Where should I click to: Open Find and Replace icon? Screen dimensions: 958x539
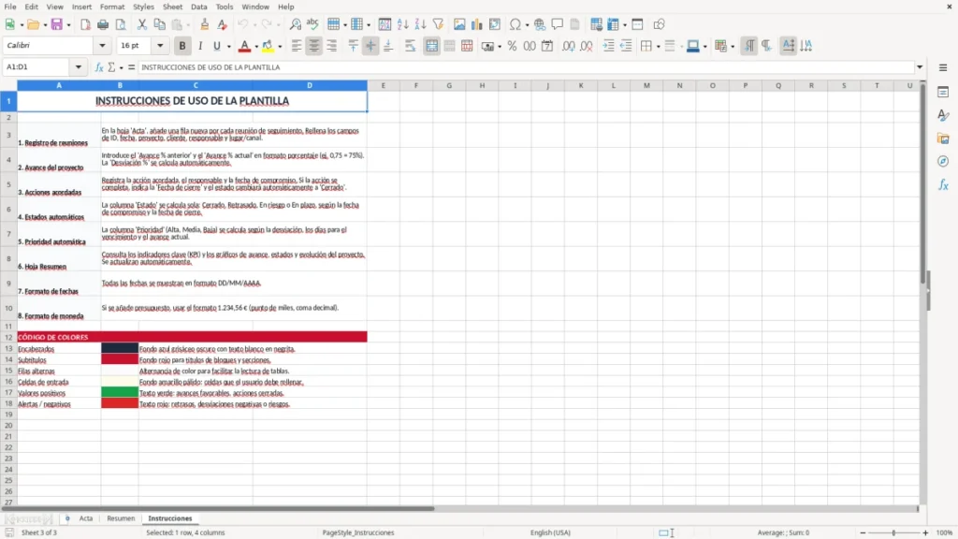pyautogui.click(x=295, y=24)
